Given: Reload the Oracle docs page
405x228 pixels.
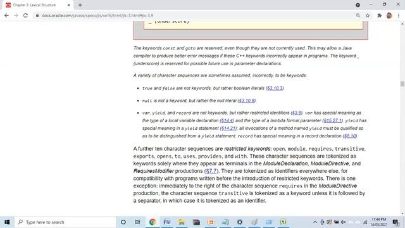Looking at the screenshot, I should tap(25, 15).
